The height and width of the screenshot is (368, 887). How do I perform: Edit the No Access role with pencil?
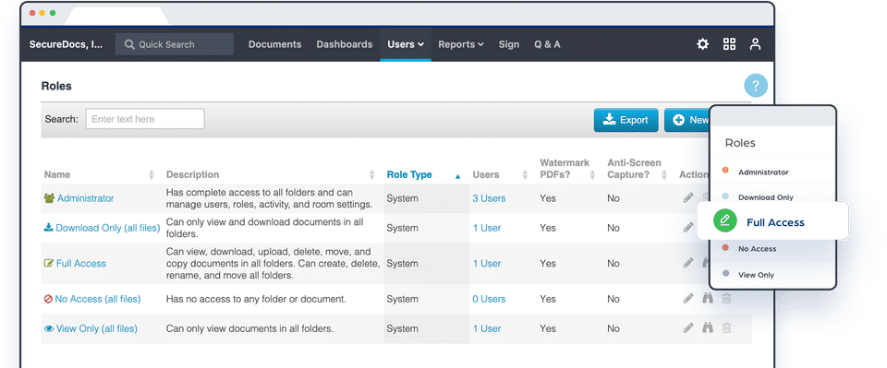click(x=687, y=298)
